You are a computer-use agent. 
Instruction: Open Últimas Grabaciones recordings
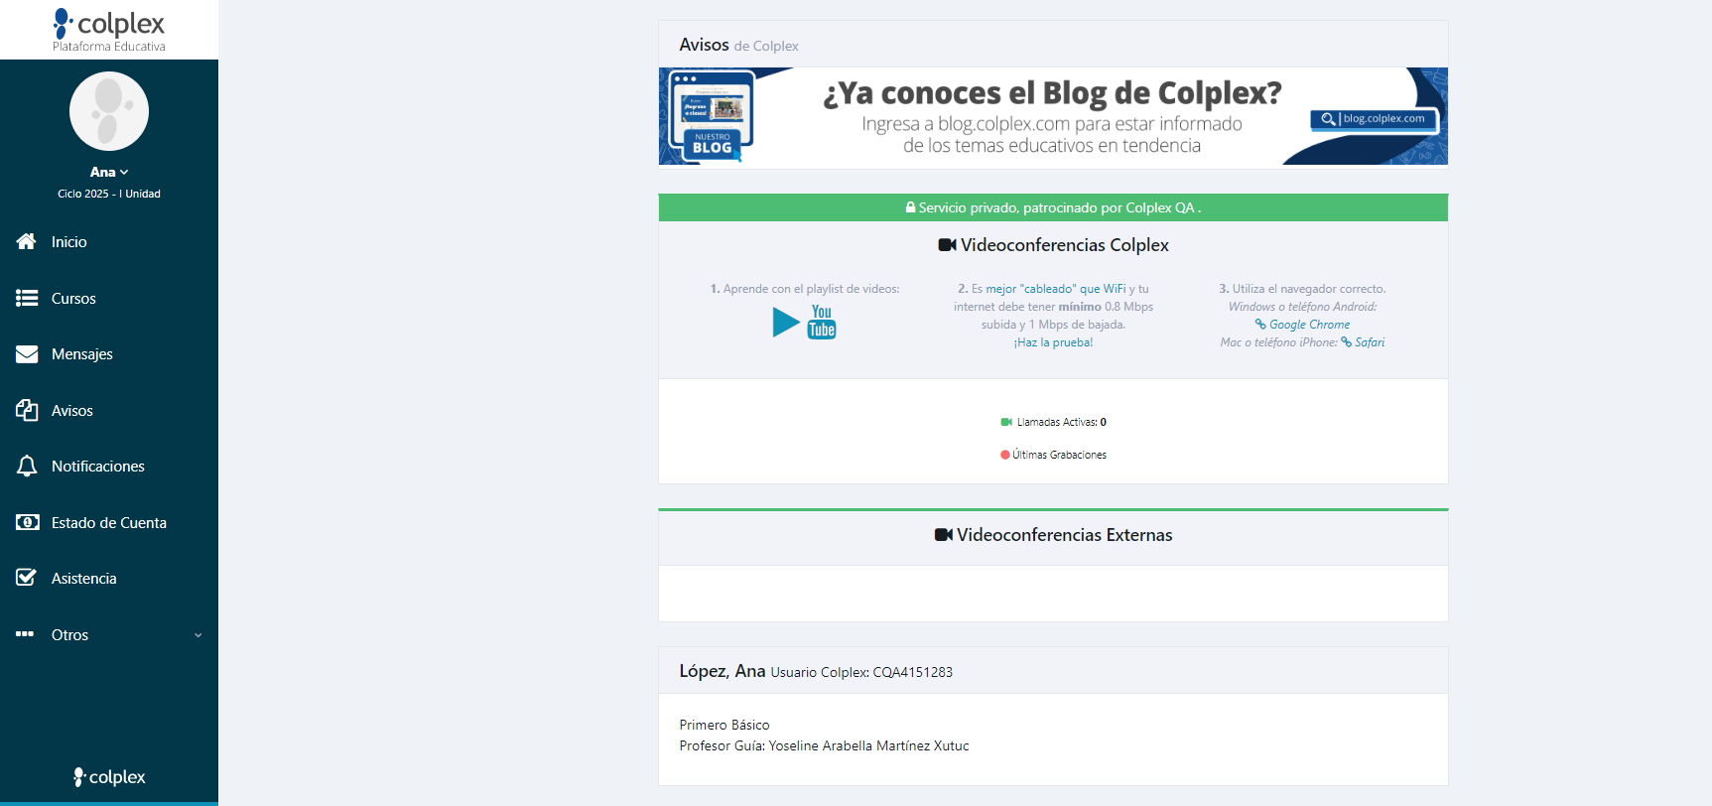1059,455
